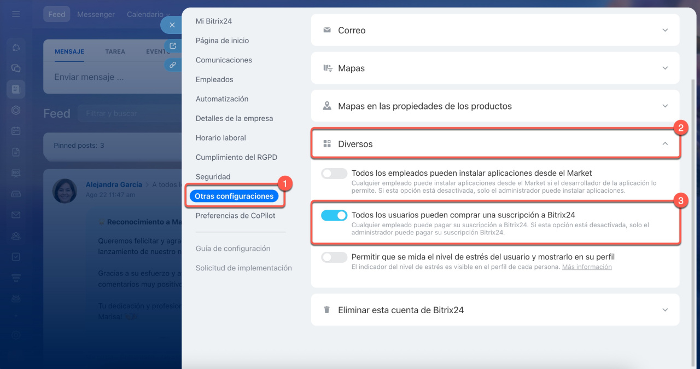Click the robot icon in left sidebar
700x369 pixels.
(x=16, y=298)
